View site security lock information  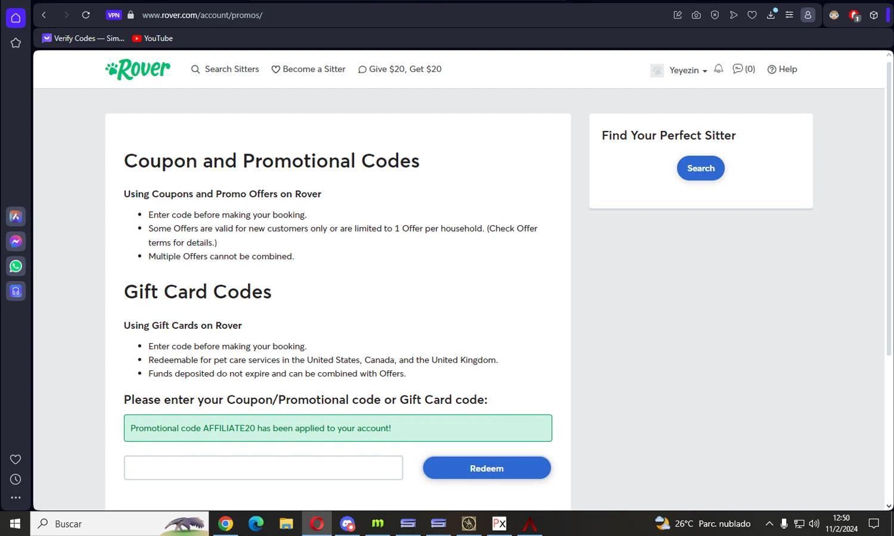[x=131, y=15]
